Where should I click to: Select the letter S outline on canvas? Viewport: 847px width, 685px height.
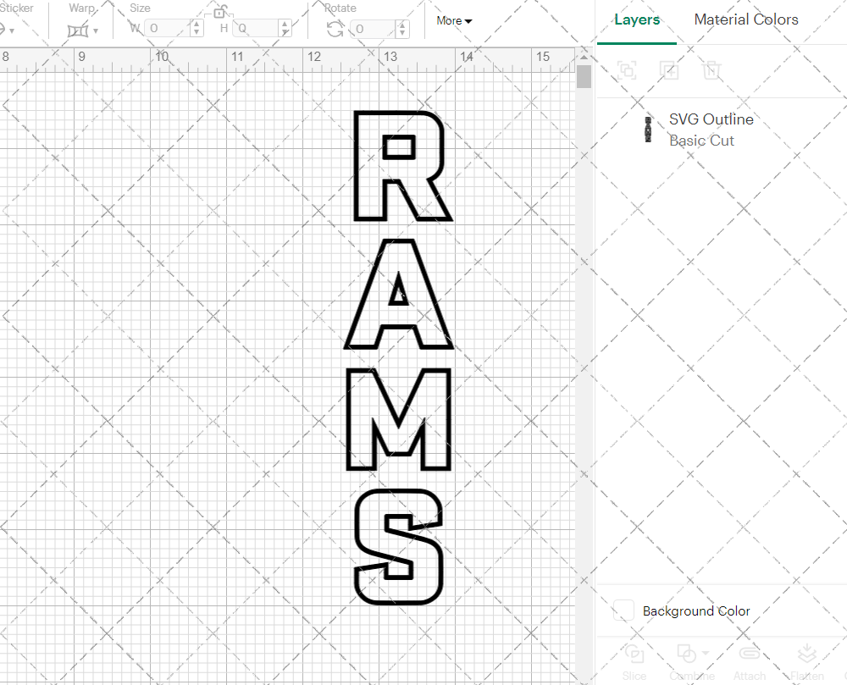pos(399,547)
